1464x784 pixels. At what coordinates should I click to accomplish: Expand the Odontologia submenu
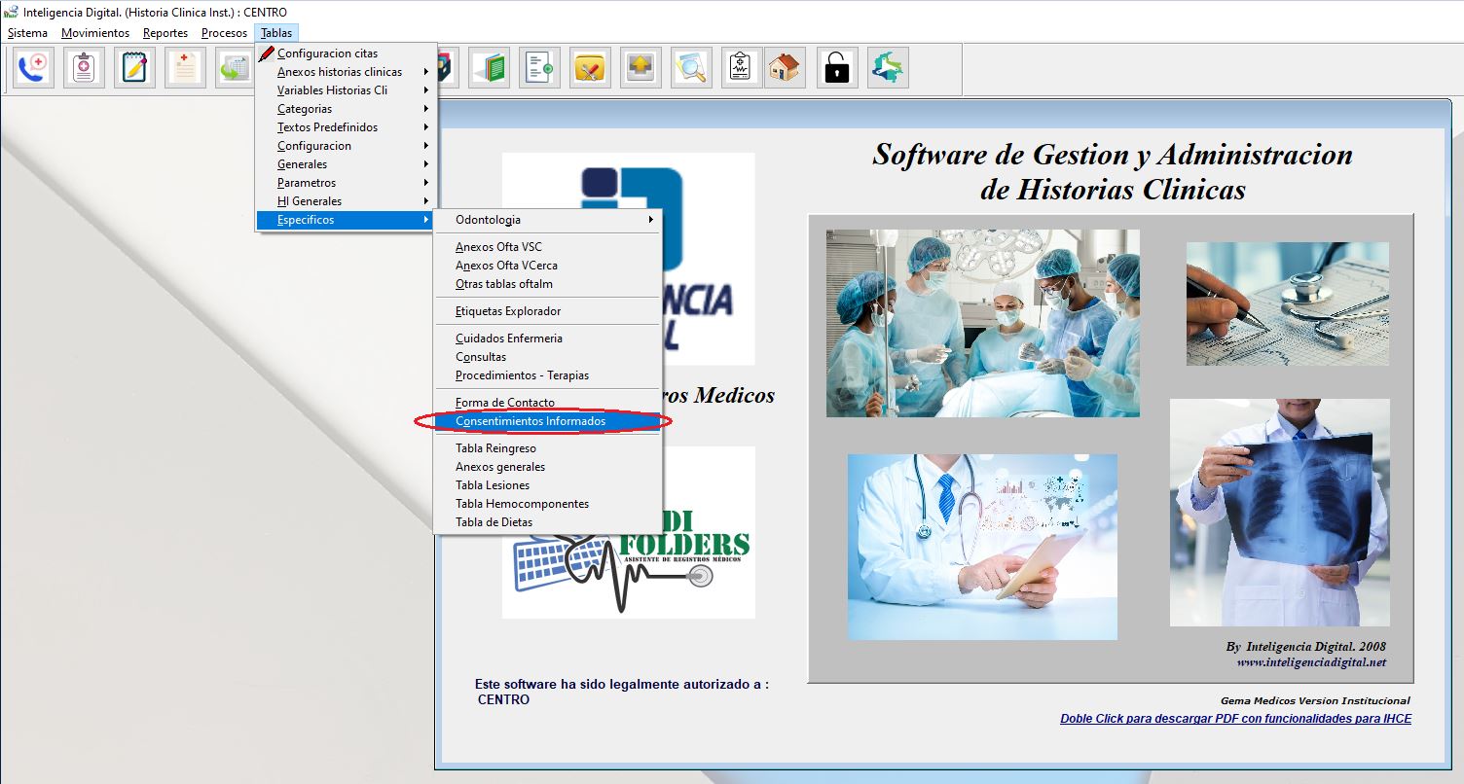click(548, 220)
